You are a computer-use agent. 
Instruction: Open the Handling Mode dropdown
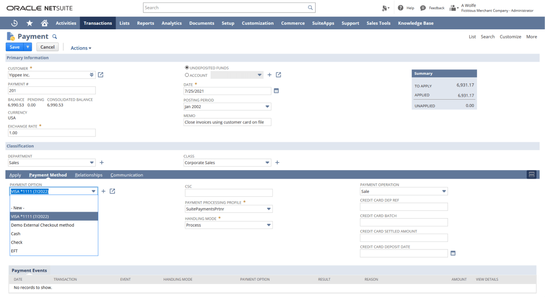269,225
